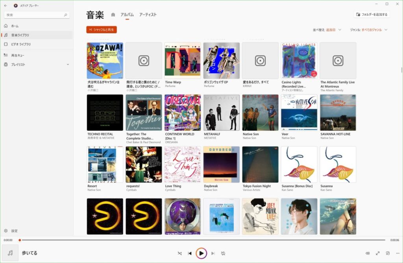Open the more options ellipsis menu
The height and width of the screenshot is (263, 403).
coord(397,253)
